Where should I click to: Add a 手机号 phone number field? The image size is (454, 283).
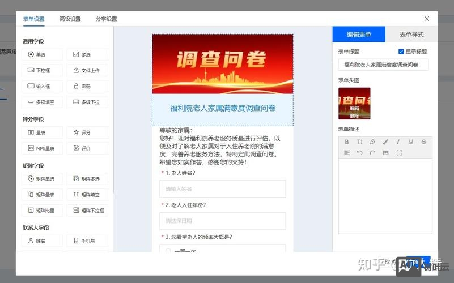click(x=87, y=241)
